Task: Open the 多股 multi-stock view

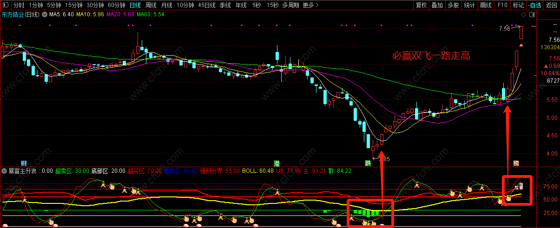Action: click(x=453, y=6)
